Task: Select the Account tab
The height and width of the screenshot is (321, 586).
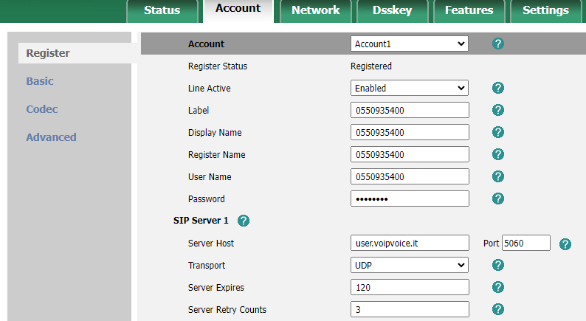Action: [238, 10]
